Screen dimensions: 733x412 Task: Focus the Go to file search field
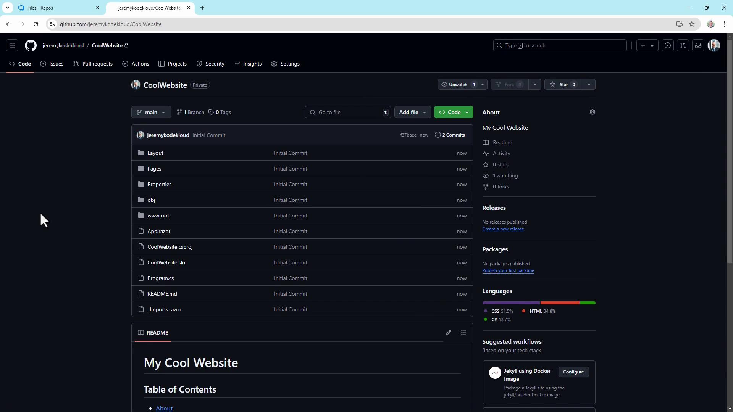click(348, 112)
